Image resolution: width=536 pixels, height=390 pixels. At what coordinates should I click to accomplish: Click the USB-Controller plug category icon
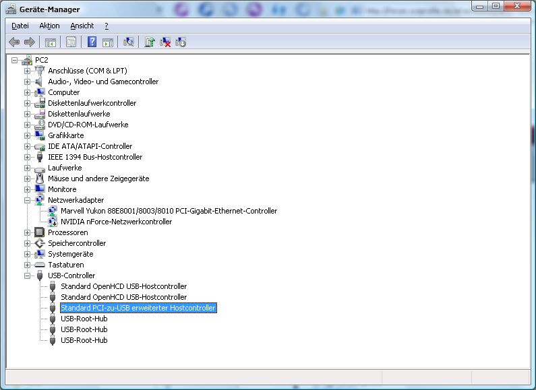40,275
